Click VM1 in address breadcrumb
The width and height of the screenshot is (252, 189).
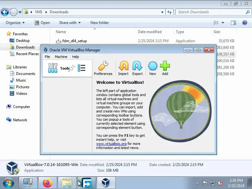(38, 12)
